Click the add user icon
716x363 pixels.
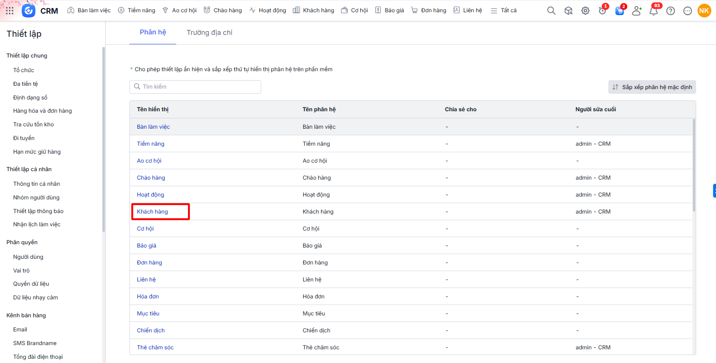coord(637,10)
